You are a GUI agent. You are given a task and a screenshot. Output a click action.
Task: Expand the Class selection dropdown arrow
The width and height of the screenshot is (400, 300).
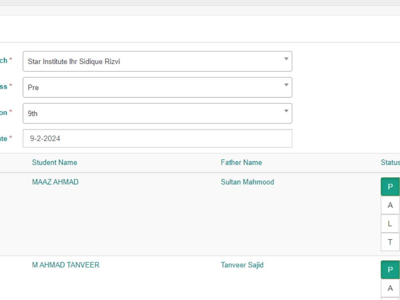point(286,84)
